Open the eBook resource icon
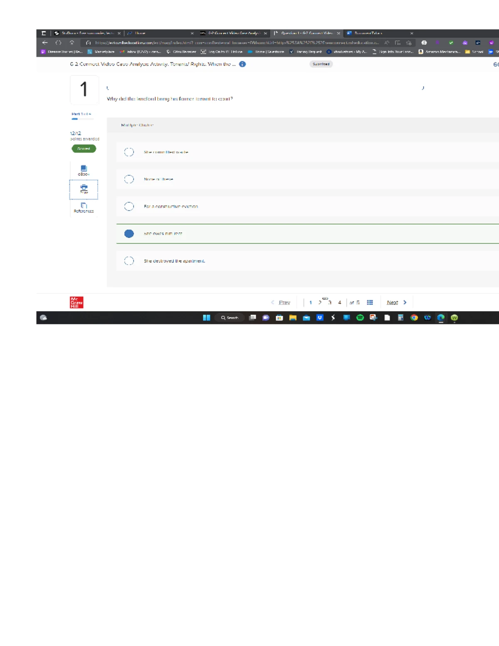 pos(84,169)
